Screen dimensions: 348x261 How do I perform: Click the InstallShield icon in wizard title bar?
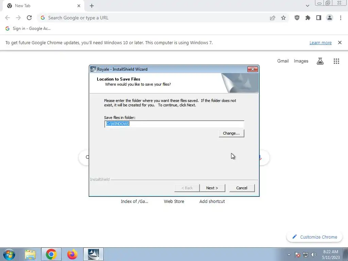coord(93,69)
